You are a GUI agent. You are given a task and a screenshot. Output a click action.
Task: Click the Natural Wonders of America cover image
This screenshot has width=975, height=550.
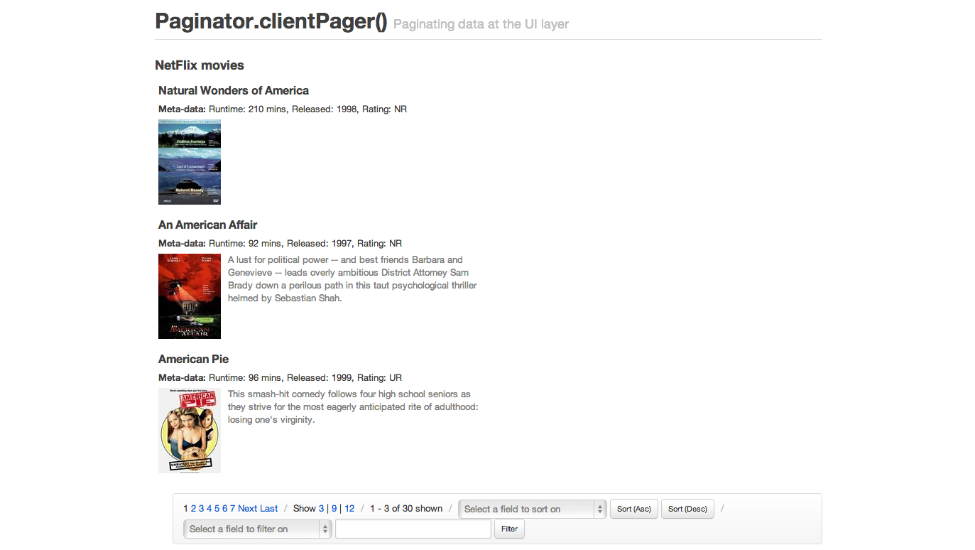pos(190,162)
